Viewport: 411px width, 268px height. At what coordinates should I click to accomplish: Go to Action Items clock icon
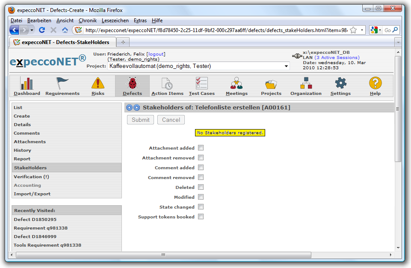pyautogui.click(x=167, y=83)
